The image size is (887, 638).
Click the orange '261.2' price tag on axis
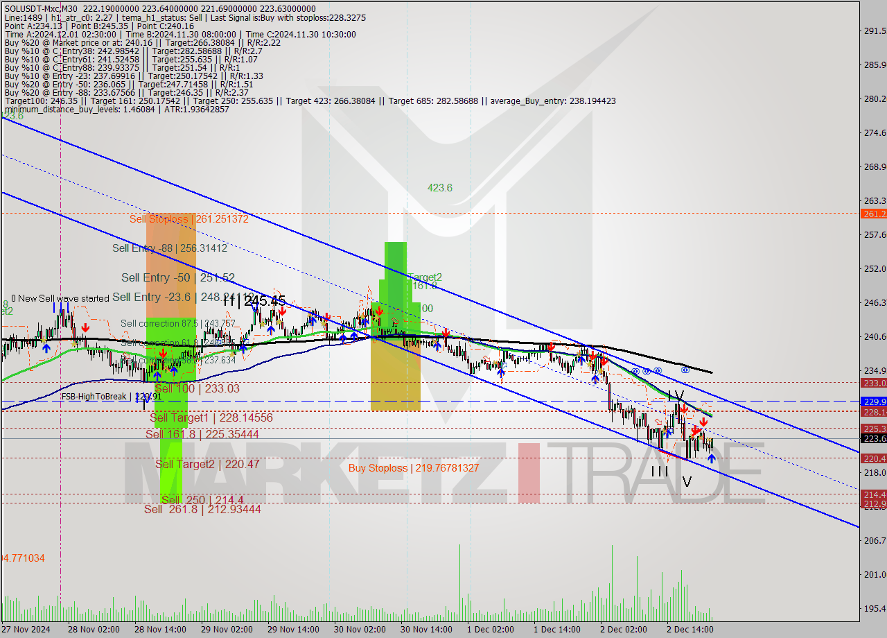[x=875, y=214]
